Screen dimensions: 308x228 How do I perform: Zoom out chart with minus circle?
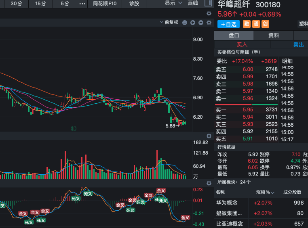(x=201, y=23)
